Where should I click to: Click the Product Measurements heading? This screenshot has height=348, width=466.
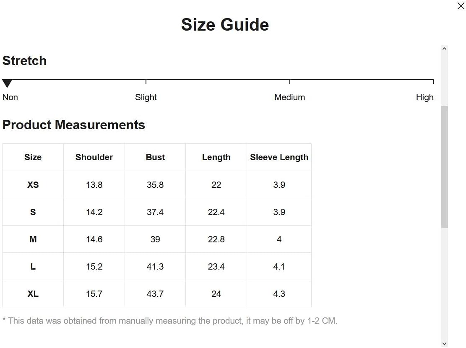pyautogui.click(x=74, y=125)
